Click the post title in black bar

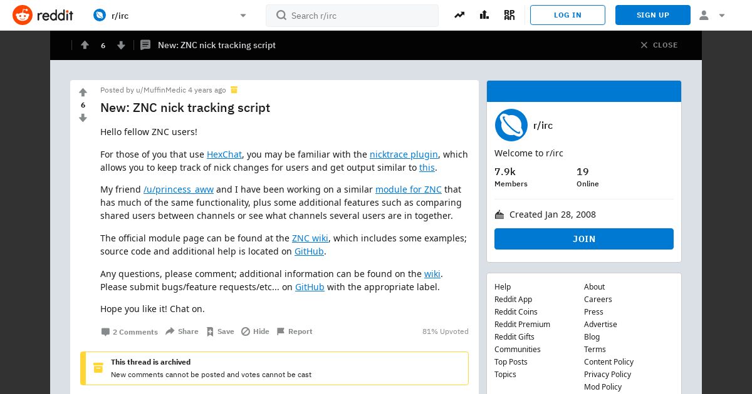tap(217, 45)
